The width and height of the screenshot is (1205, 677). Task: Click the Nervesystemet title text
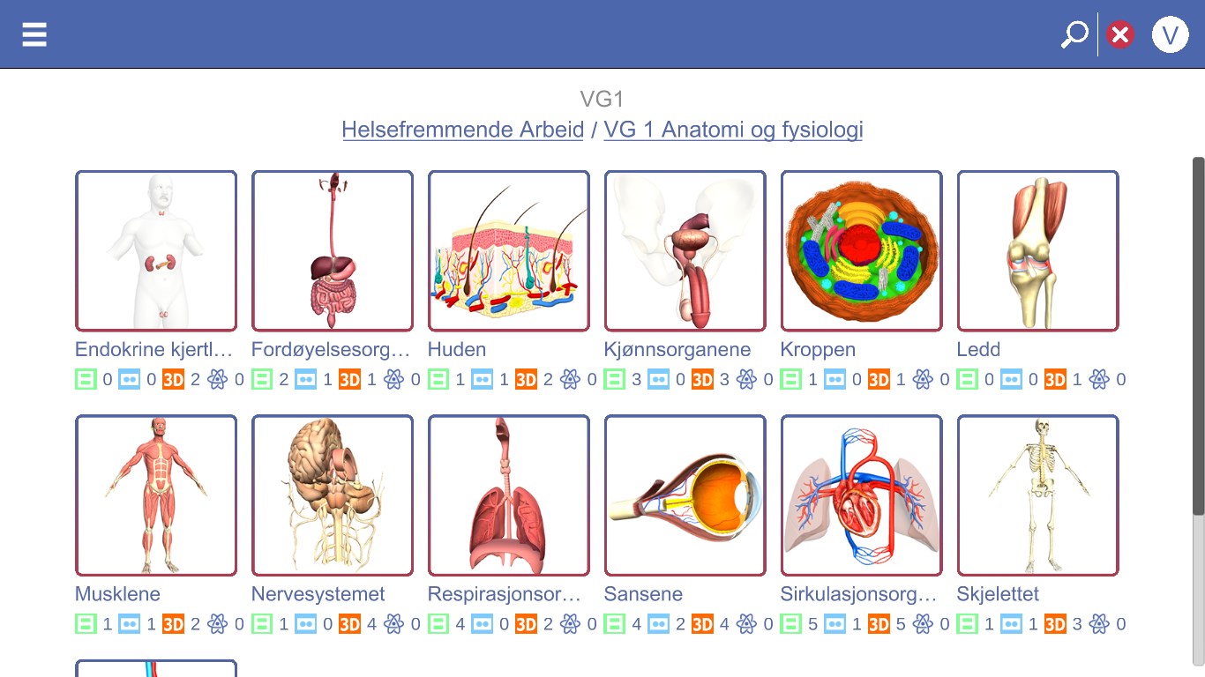point(318,594)
